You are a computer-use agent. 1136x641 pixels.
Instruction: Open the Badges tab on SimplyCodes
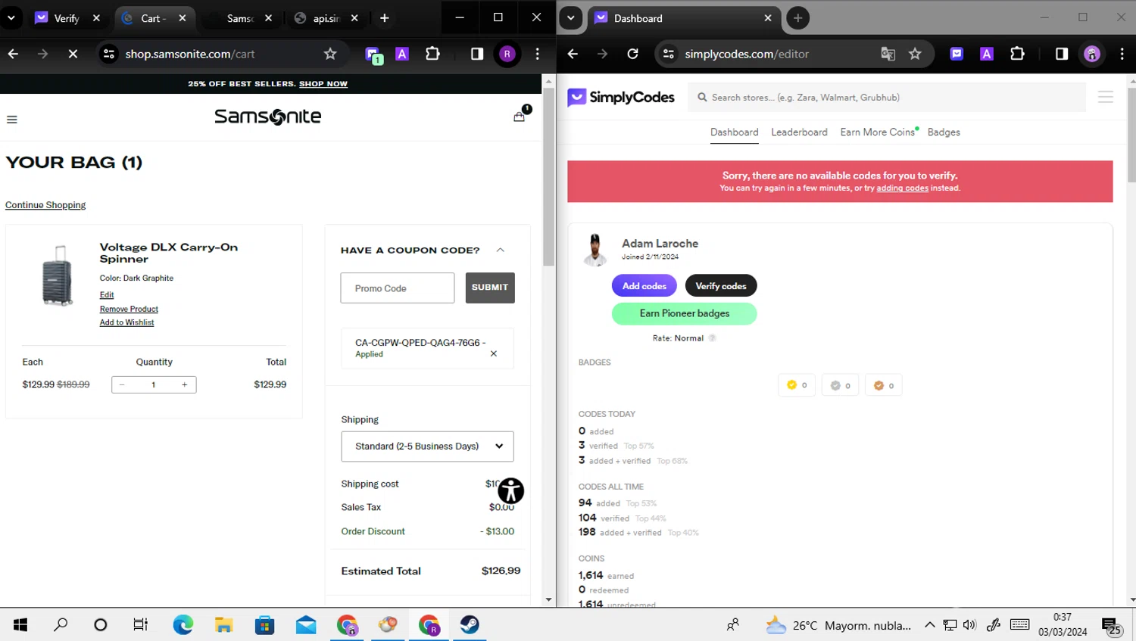click(944, 132)
